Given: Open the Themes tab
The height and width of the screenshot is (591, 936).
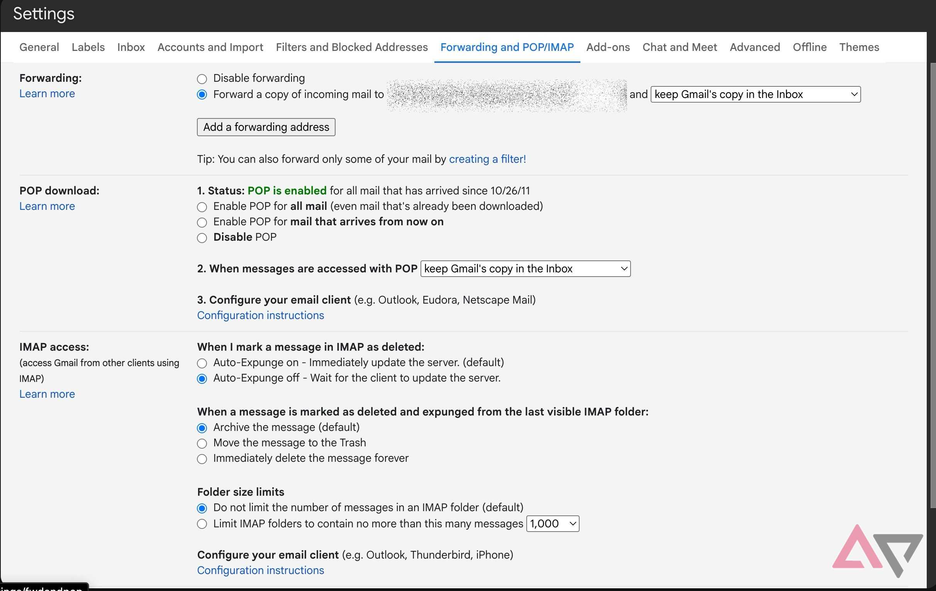Looking at the screenshot, I should [859, 47].
